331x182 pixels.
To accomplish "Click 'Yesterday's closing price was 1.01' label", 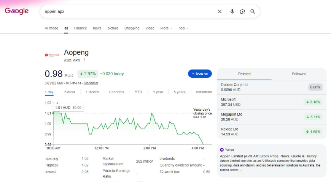I will (x=202, y=113).
